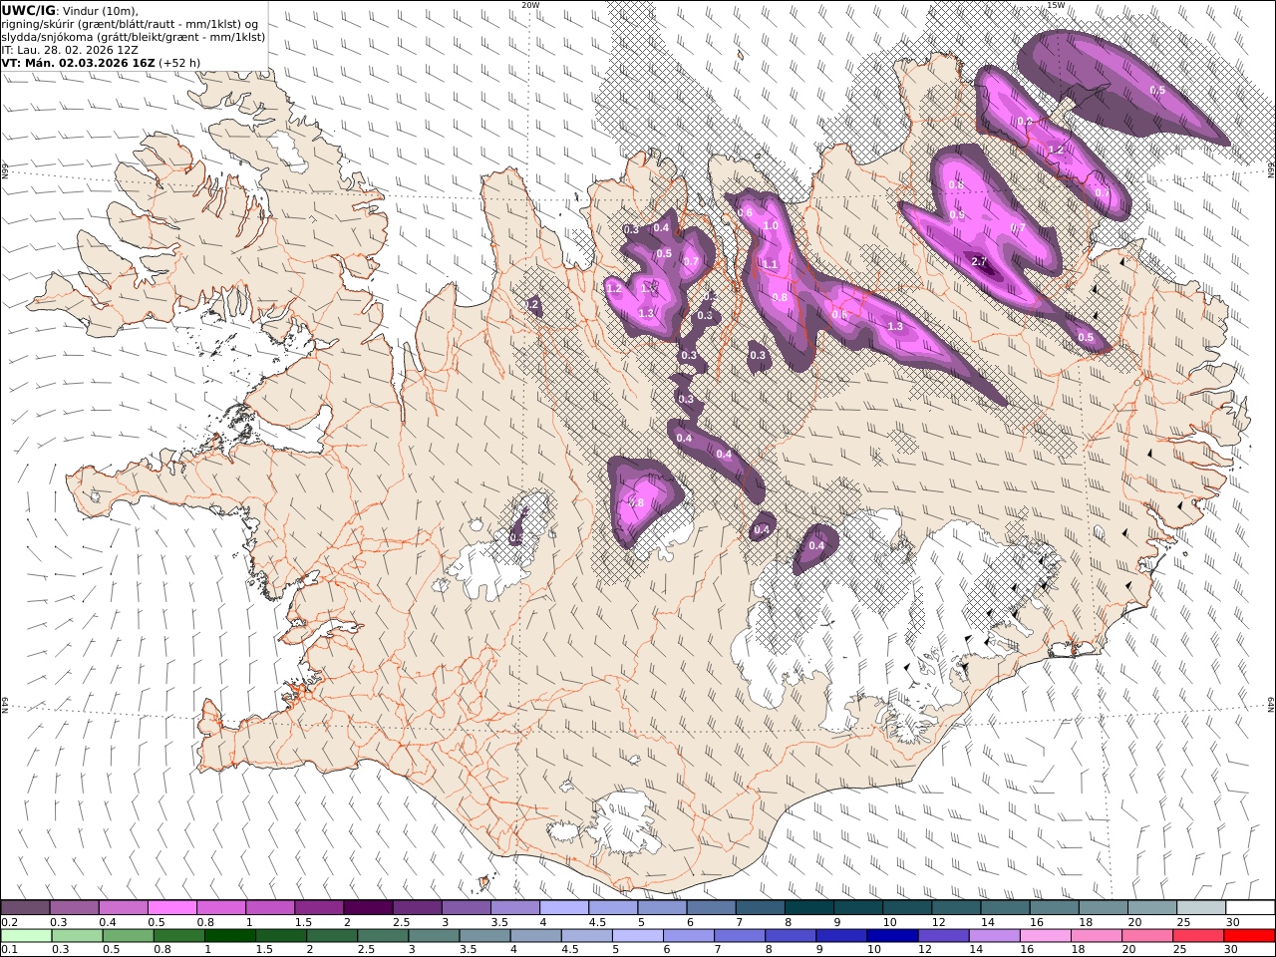Image resolution: width=1276 pixels, height=957 pixels.
Task: Pick the very pale green 0.1 swatch in the rain scale
Action: click(x=27, y=936)
